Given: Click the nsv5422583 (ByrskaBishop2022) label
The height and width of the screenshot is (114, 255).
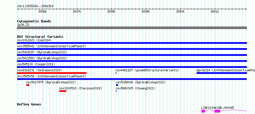Looking at the screenshot, I should (42, 58).
